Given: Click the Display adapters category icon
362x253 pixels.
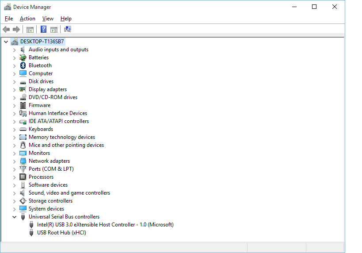Looking at the screenshot, I should 23,89.
